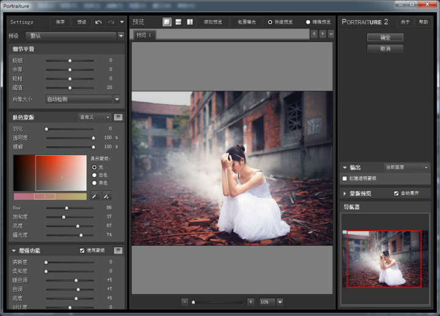The image size is (440, 316).
Task: Click the 添加预览 button
Action: (x=213, y=22)
